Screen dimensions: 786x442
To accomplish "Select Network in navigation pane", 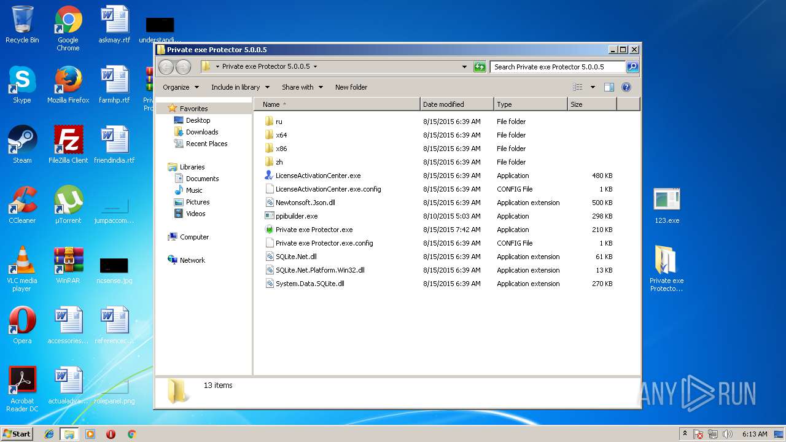I will [192, 260].
